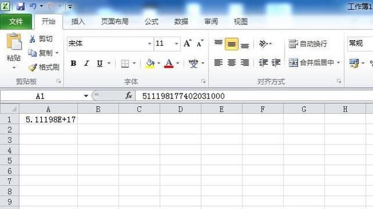The width and height of the screenshot is (373, 209).
Task: Select row 5 header
Action: [9, 160]
